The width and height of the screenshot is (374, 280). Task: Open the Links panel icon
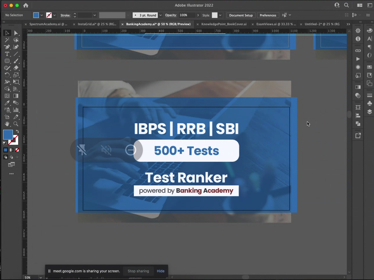click(x=358, y=51)
